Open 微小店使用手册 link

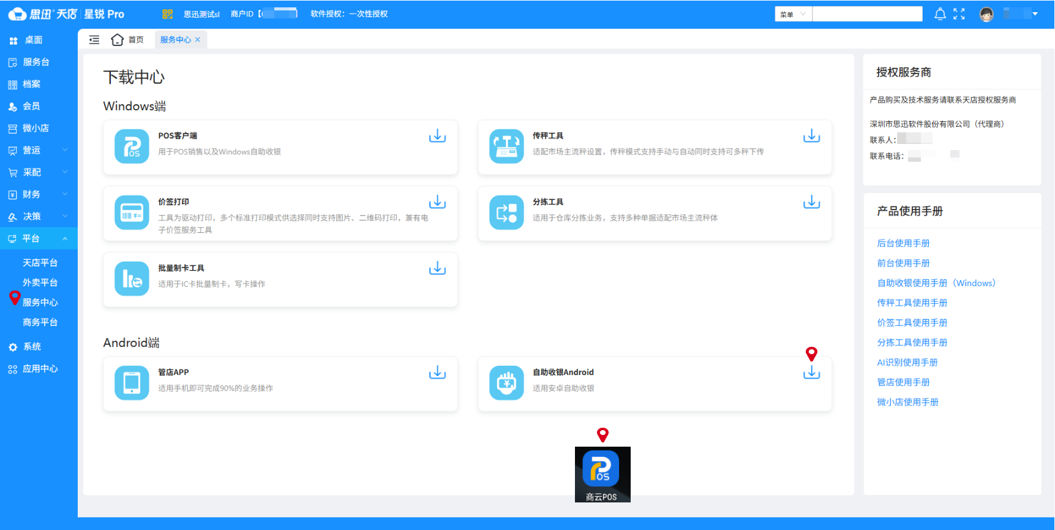coord(907,402)
